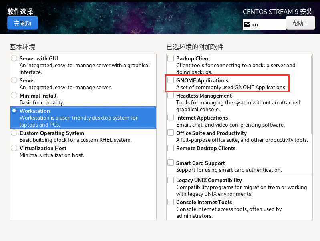Select Server with GUI radio button
Screen dimensions: 320x241
click(x=14, y=58)
